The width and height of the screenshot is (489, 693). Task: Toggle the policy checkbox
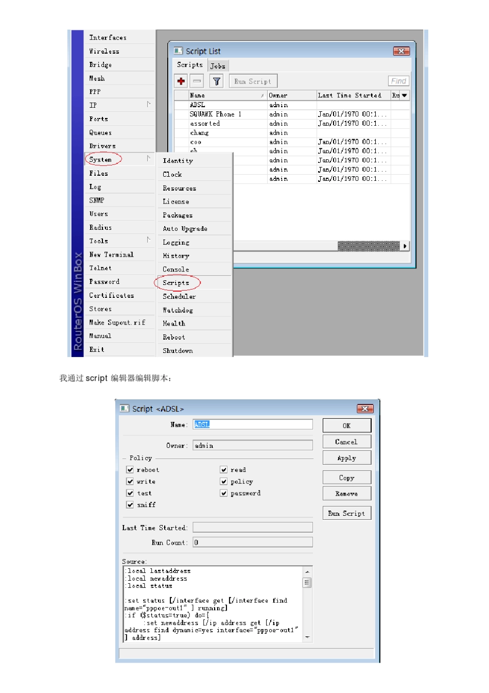point(224,481)
